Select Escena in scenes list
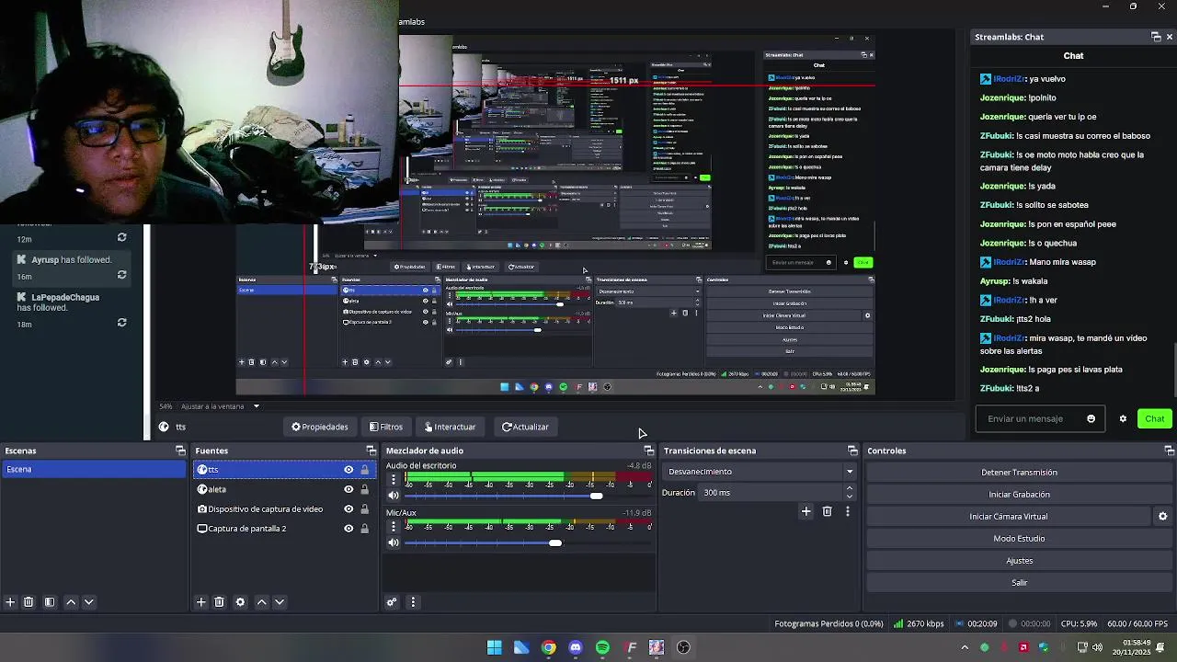This screenshot has width=1177, height=662. coord(93,470)
